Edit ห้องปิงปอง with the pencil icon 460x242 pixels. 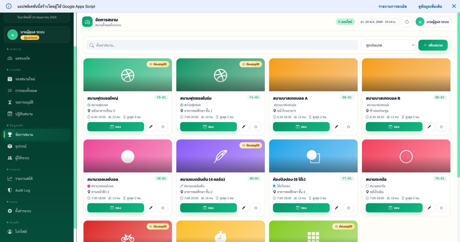tap(337, 208)
